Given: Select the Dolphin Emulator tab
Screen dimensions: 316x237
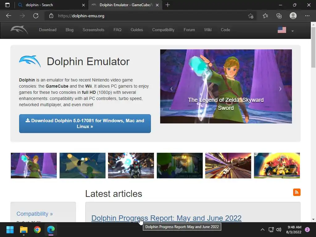Looking at the screenshot, I should 125,5.
